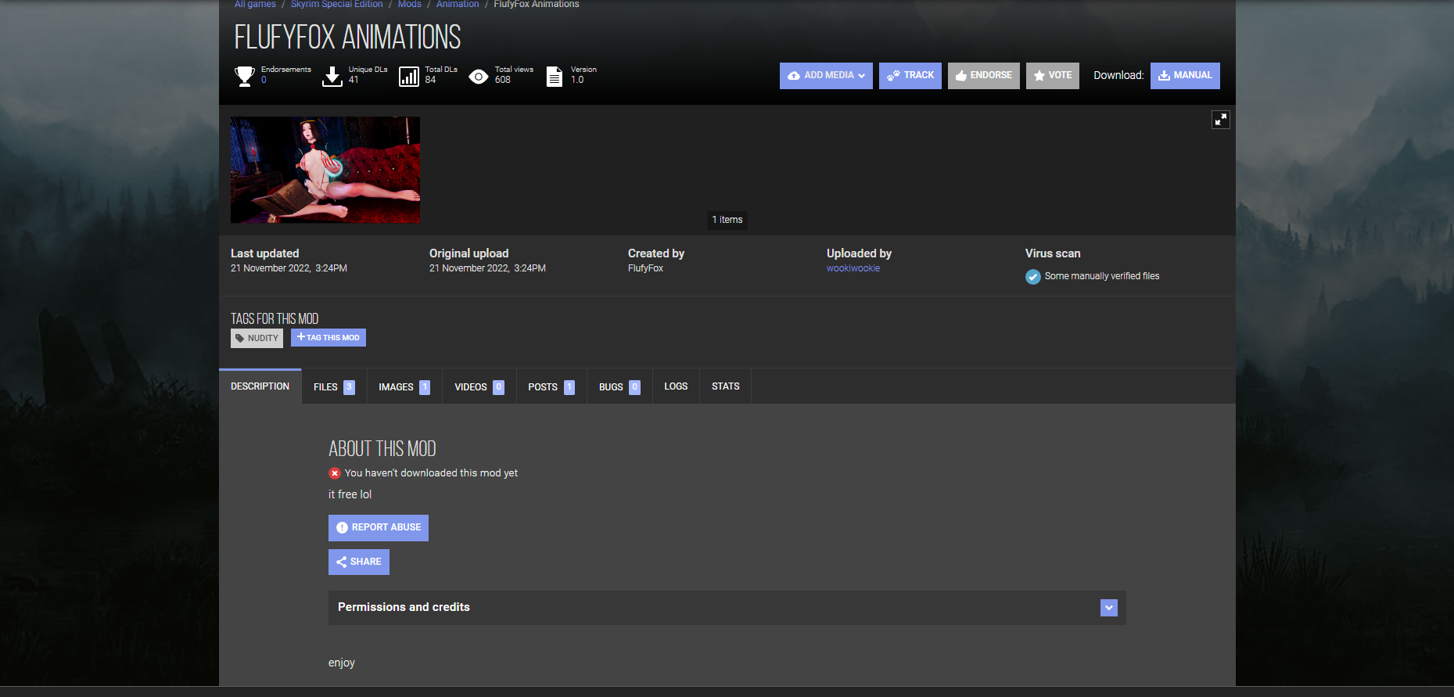Click the Version document icon
Screen dimensions: 1454x697
[555, 76]
